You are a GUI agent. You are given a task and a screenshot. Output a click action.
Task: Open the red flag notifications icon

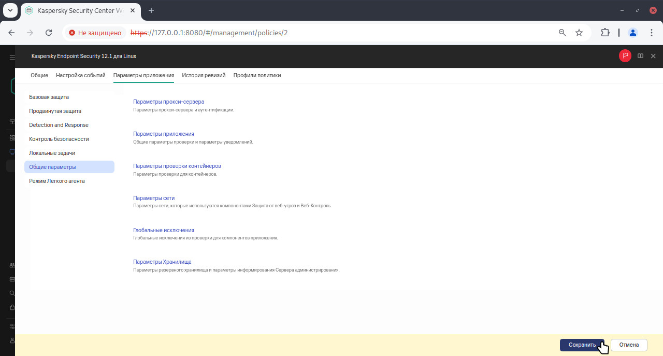[x=625, y=56]
